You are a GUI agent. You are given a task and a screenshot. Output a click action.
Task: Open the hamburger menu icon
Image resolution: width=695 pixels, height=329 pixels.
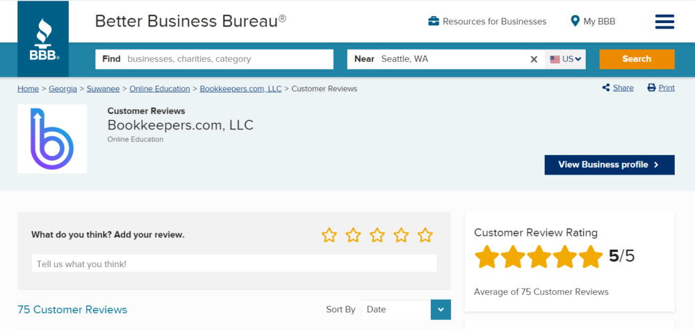pos(664,22)
